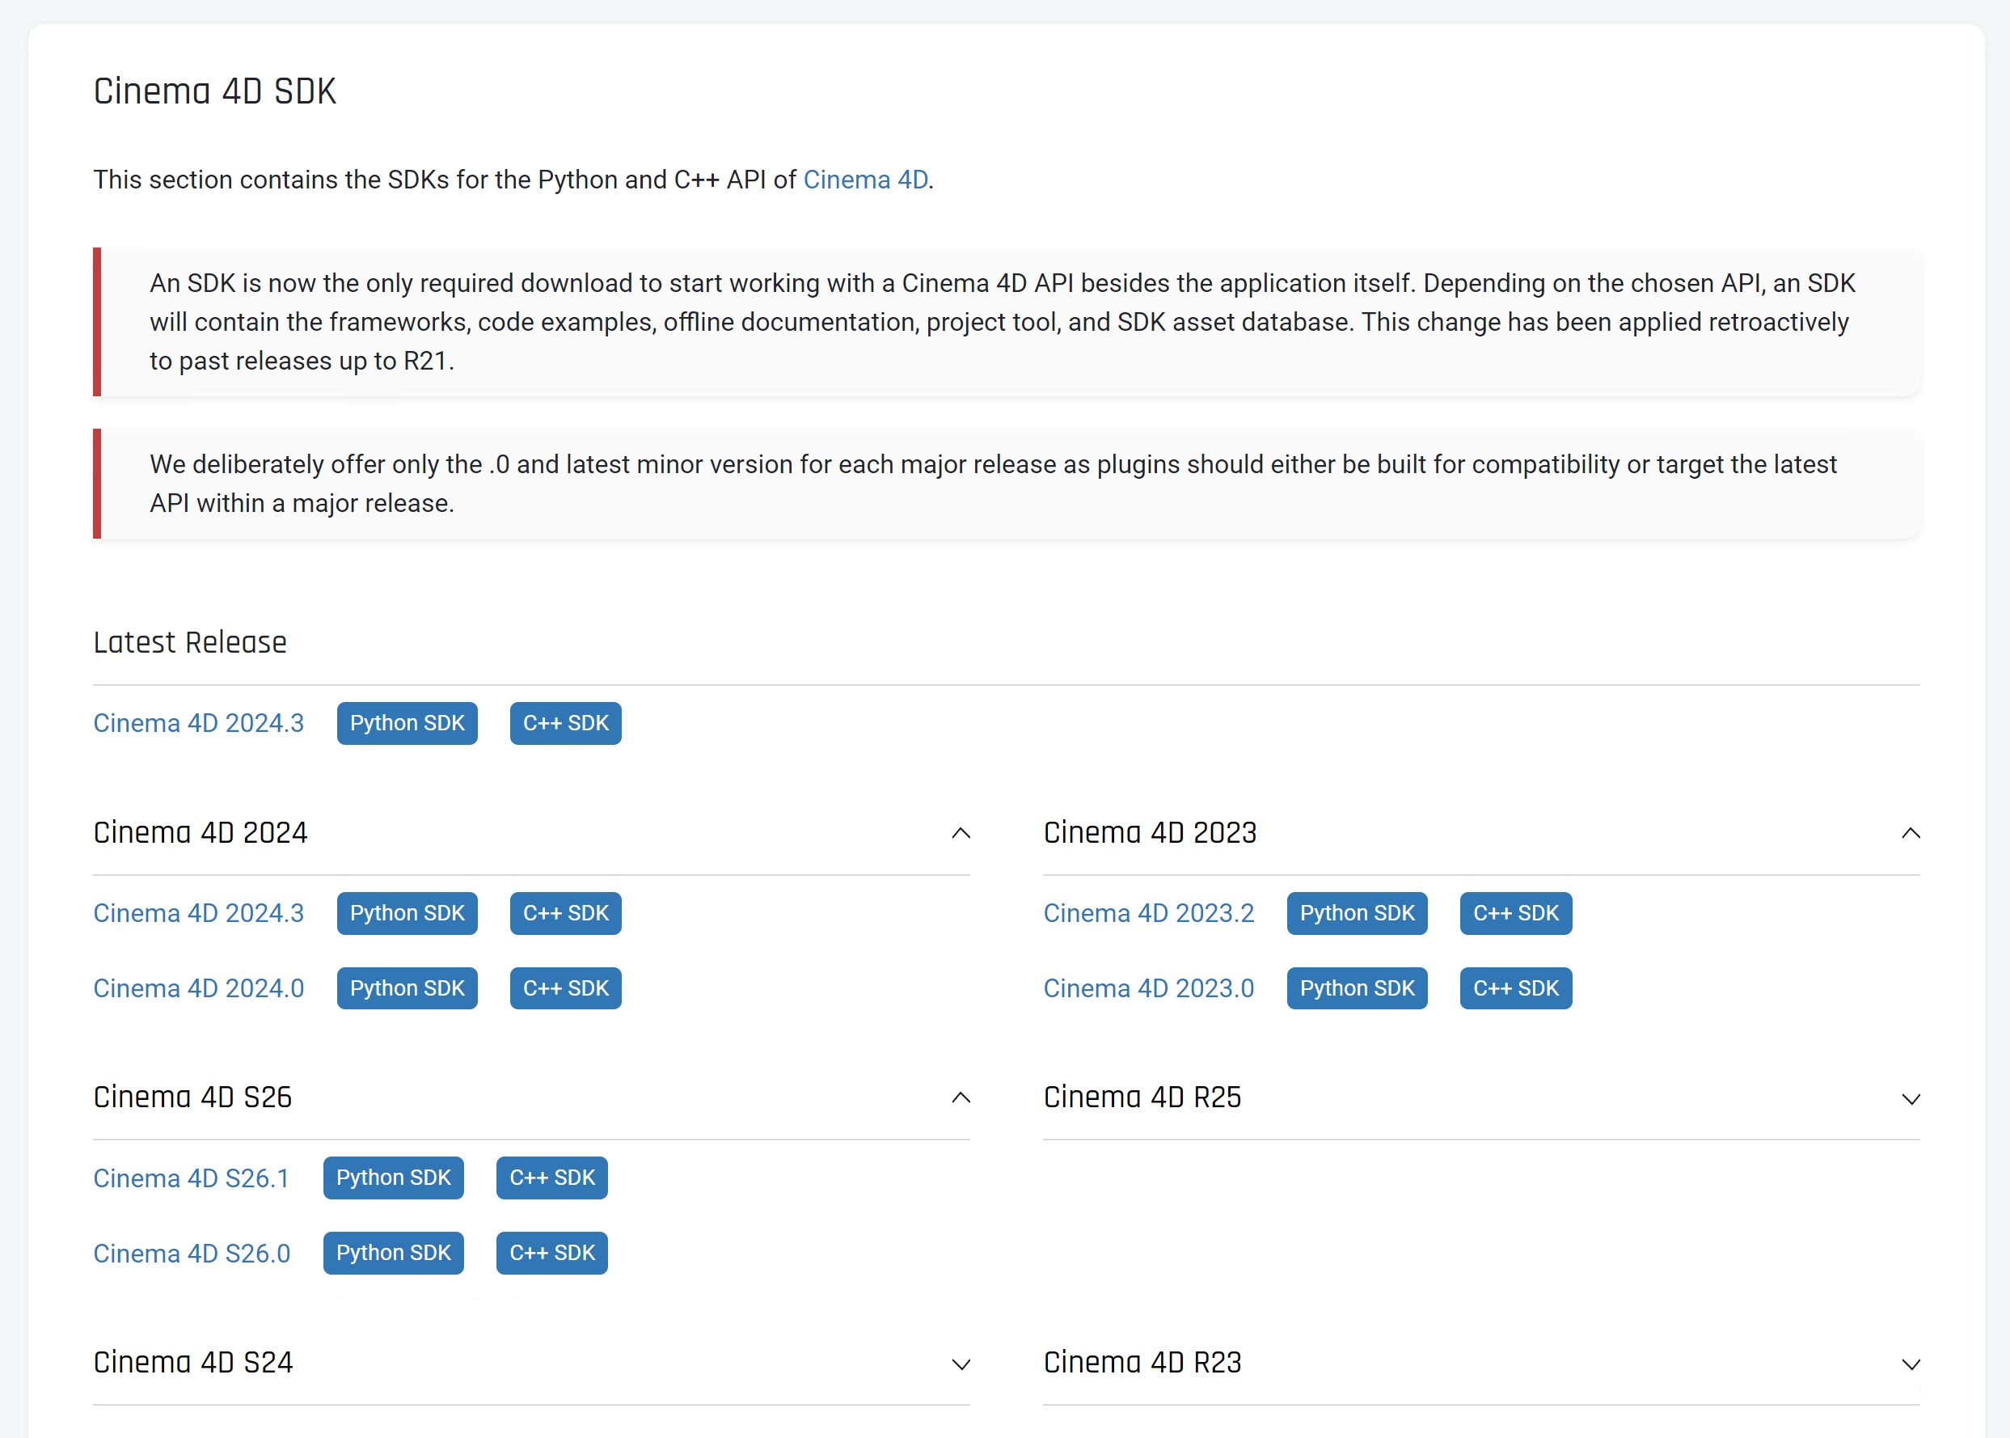The image size is (2010, 1438).
Task: Download Python SDK for Cinema 4D S26.1
Action: (393, 1178)
